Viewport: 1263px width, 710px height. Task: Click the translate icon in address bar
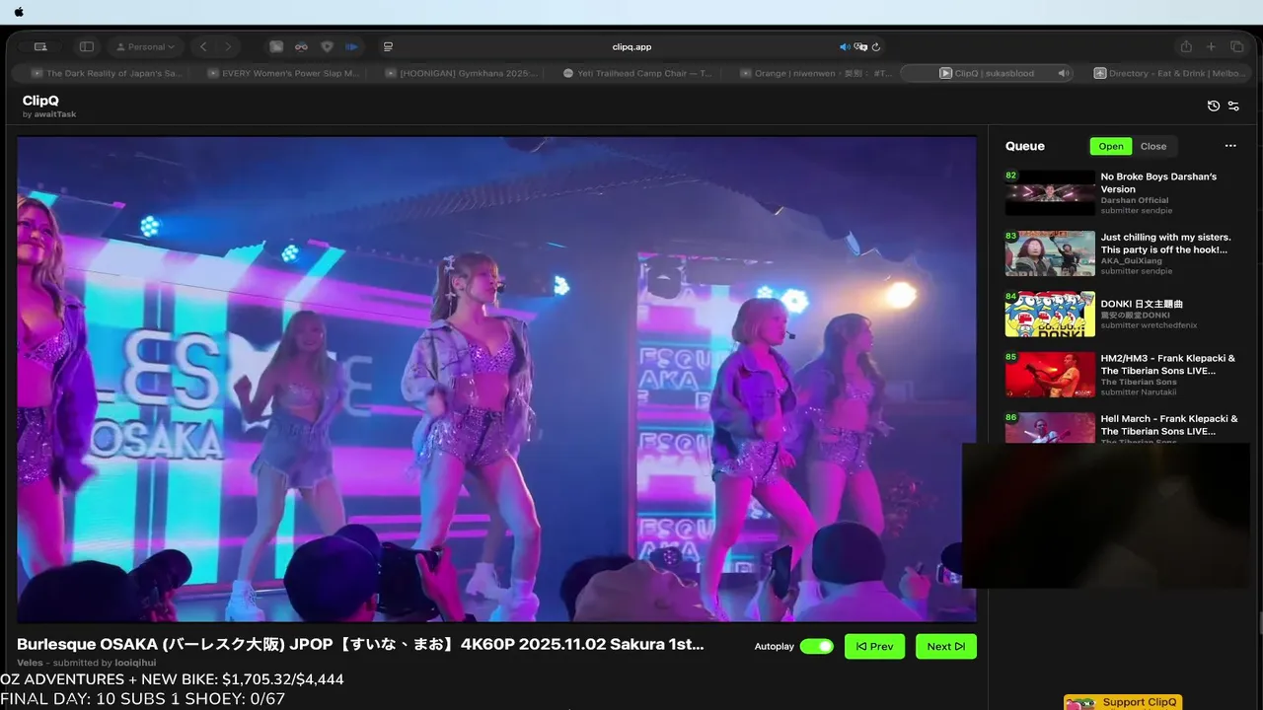tap(860, 46)
